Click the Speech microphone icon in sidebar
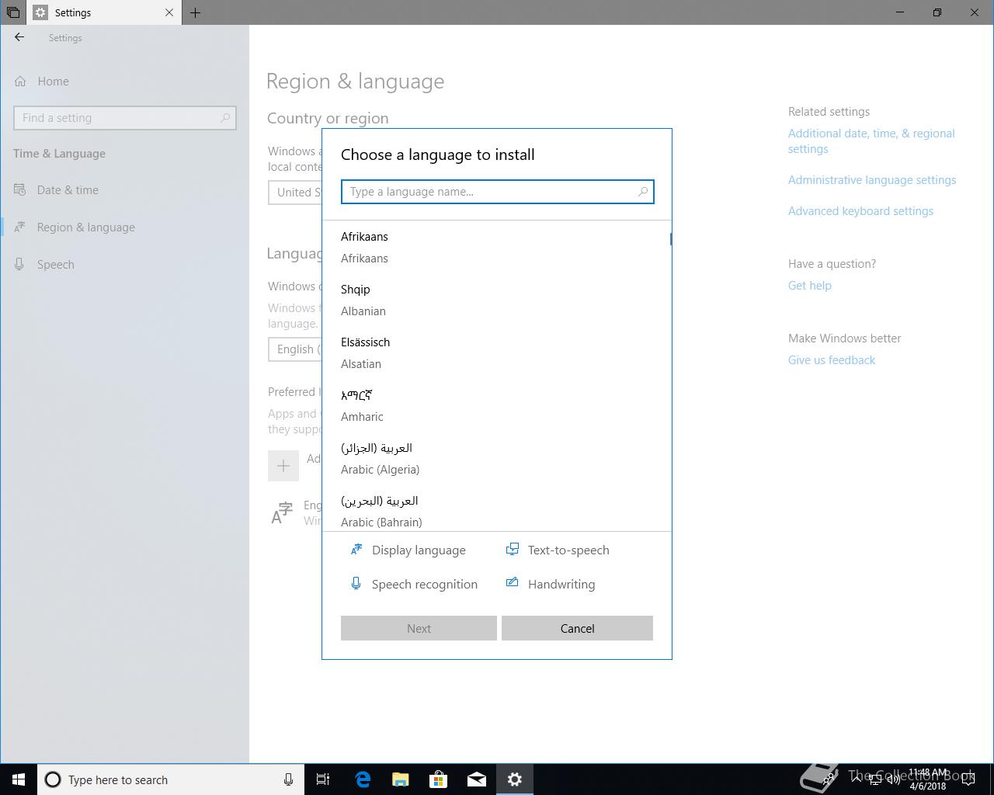Viewport: 994px width, 795px height. [20, 264]
